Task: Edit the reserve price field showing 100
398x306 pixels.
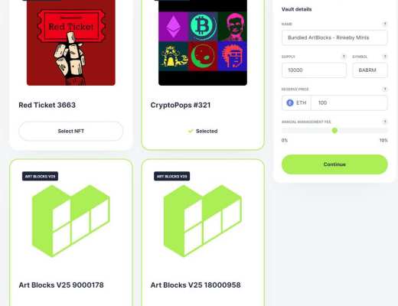Action: point(349,103)
